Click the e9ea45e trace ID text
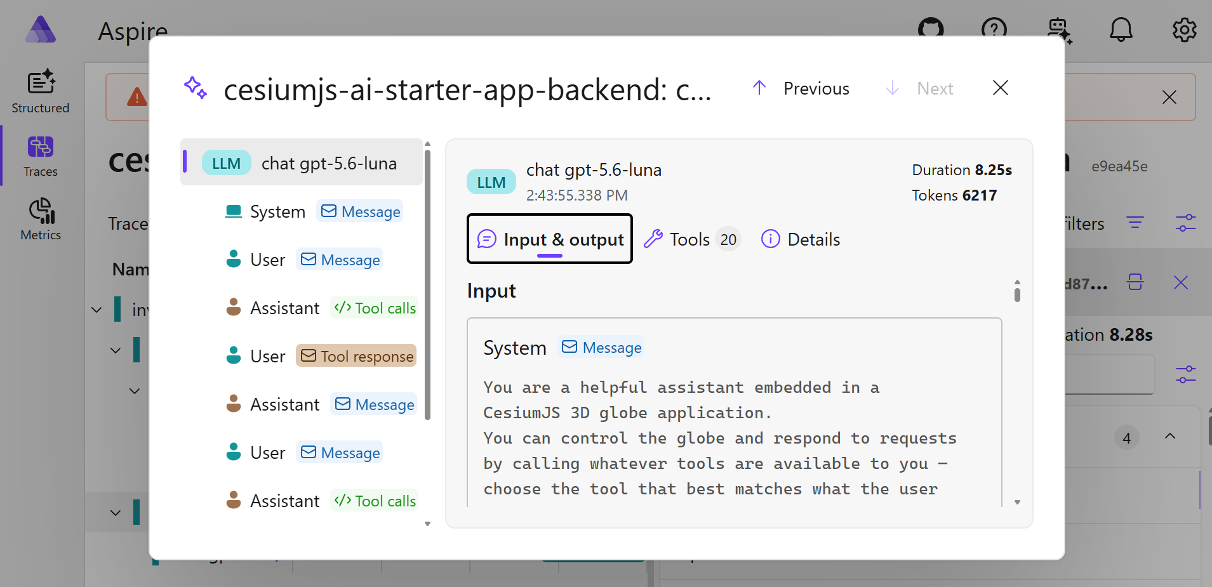Image resolution: width=1212 pixels, height=587 pixels. (x=1119, y=166)
